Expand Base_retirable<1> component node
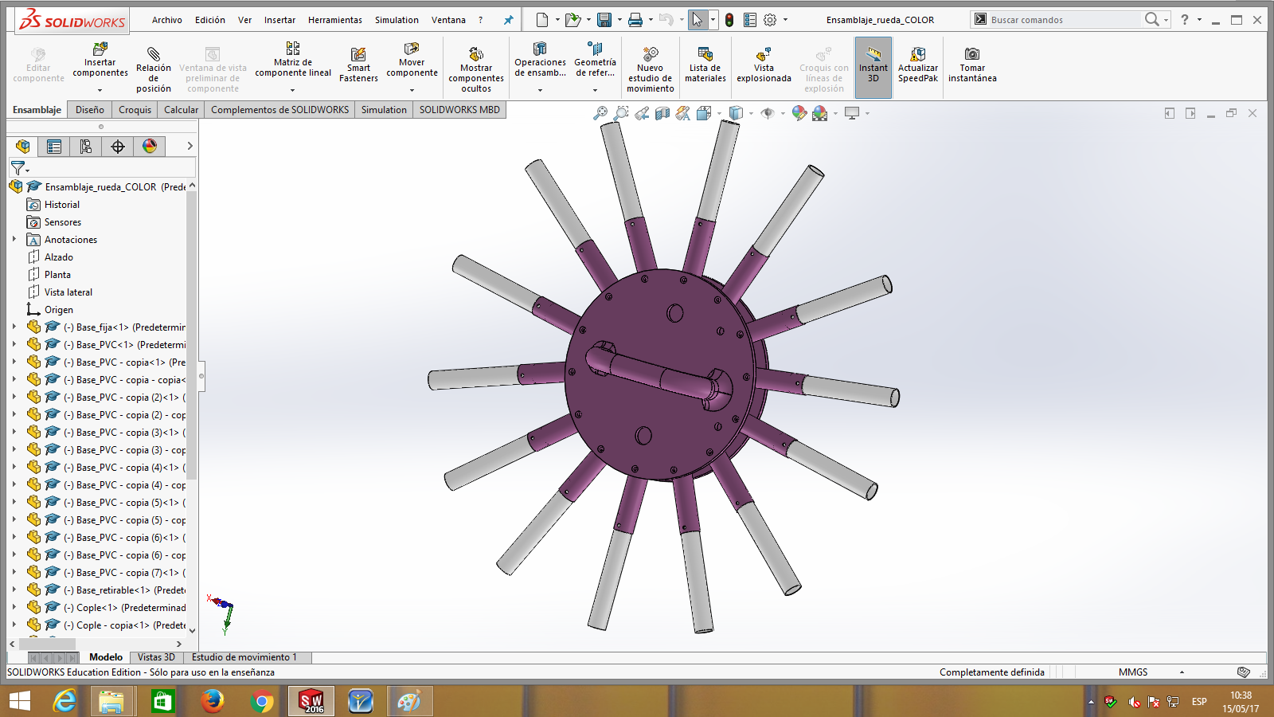The image size is (1274, 717). 14,590
